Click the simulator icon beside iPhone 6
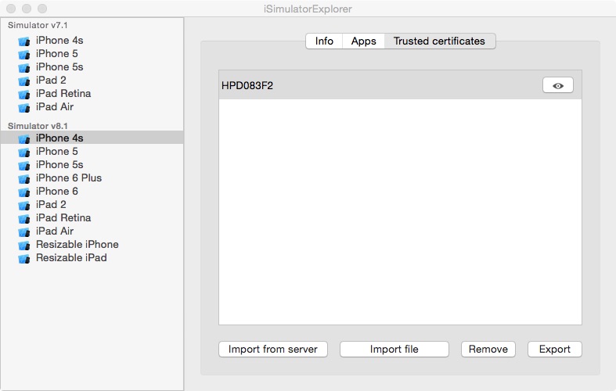This screenshot has height=391, width=616. [x=24, y=192]
